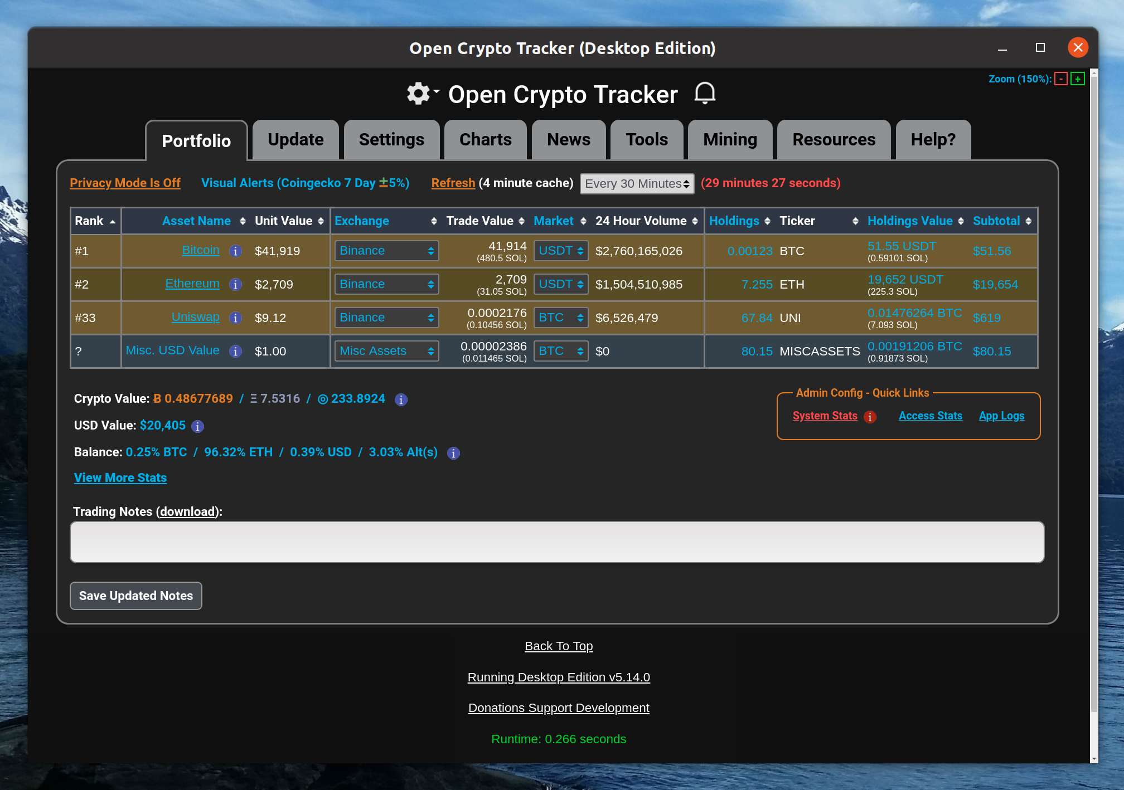This screenshot has height=790, width=1124.
Task: Decrease zoom with the red minus button
Action: tap(1061, 79)
